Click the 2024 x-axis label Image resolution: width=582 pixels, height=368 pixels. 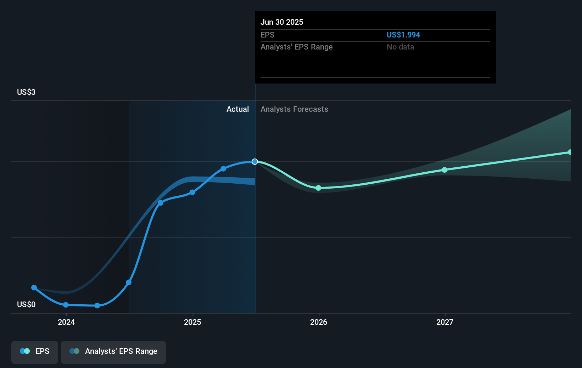tap(66, 322)
